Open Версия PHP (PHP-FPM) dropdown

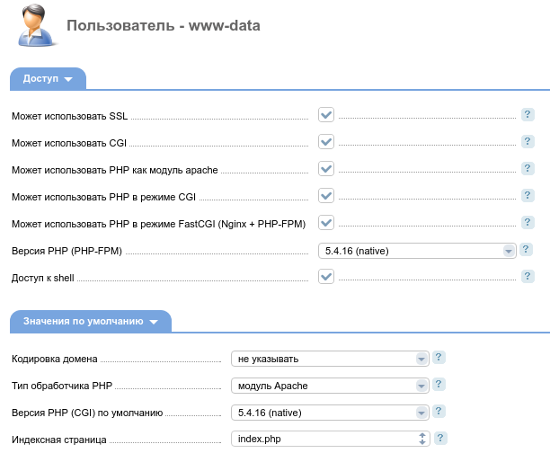[x=417, y=251]
